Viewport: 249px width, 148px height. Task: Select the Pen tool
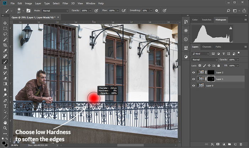(x=5, y=101)
